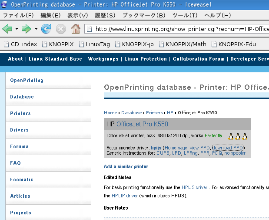Screen dimensions: 269x220
Task: Open LPD generic instructions
Action: point(176,153)
